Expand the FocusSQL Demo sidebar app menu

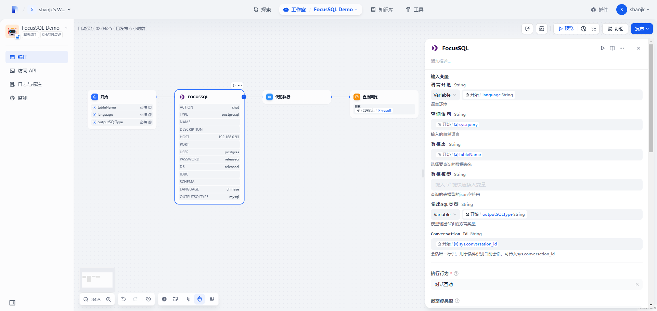point(66,28)
